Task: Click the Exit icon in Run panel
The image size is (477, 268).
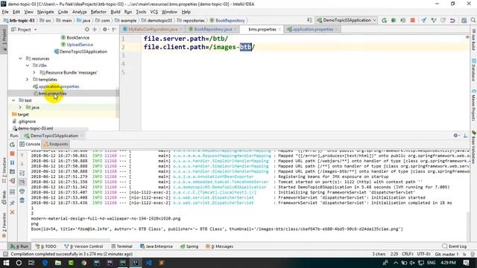Action: [12, 181]
